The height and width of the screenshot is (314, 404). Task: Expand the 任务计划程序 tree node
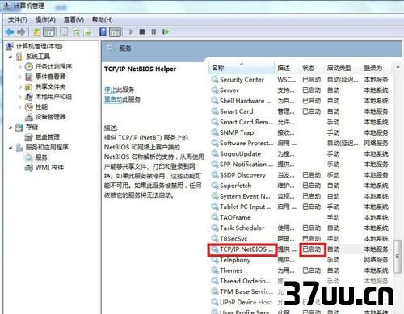(19, 66)
